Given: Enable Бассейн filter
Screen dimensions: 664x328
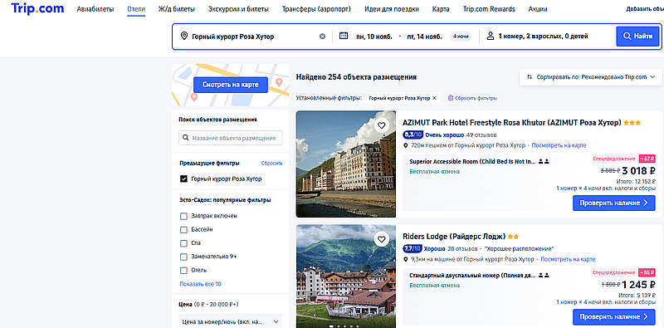Looking at the screenshot, I should tap(183, 230).
